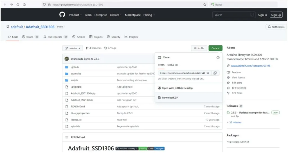Switch to the Issues tab
Viewport: 288px width, 153px height.
[30, 37]
